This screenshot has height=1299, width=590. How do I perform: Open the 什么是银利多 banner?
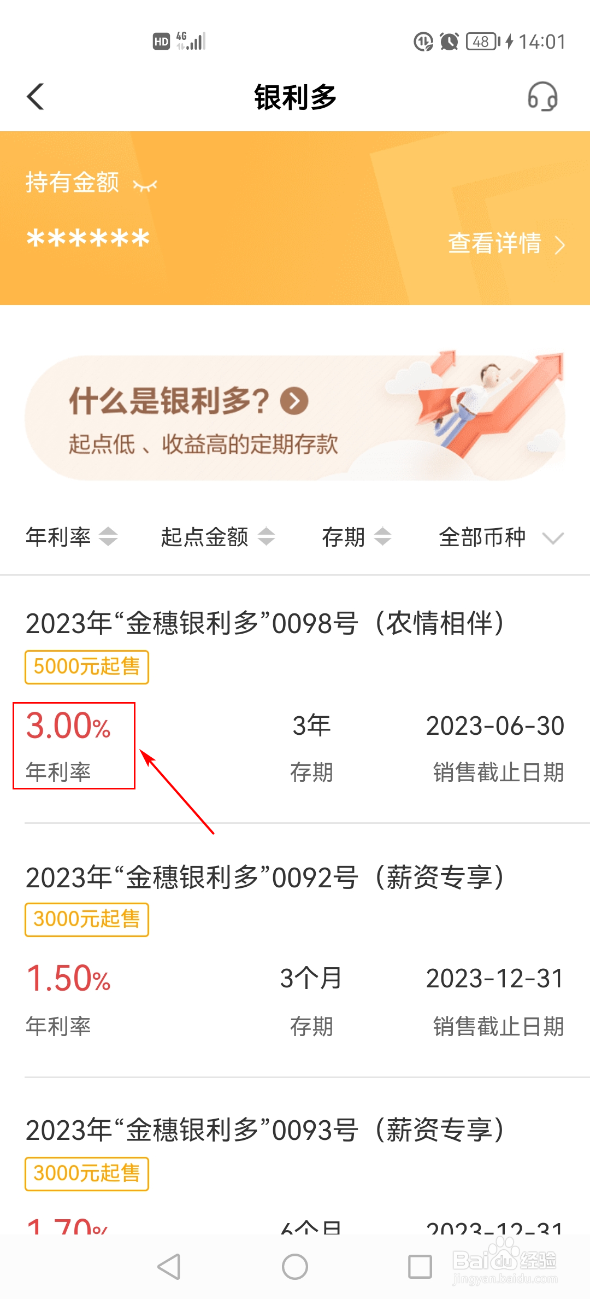(295, 417)
